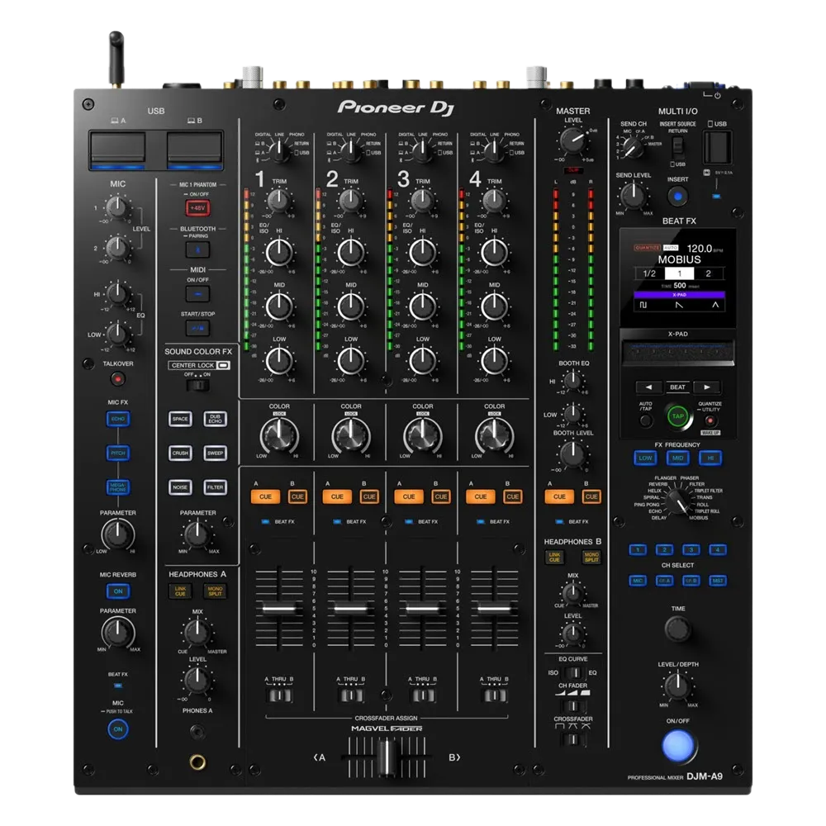826x826 pixels.
Task: Click the SEND CH selector knob
Action: click(632, 147)
